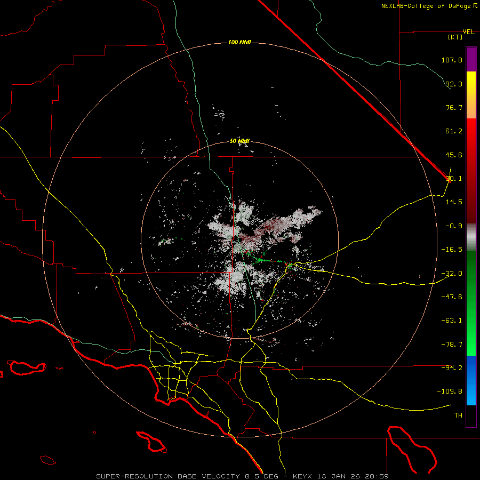480x480 pixels.
Task: Select the -109.8 velocity scale value
Action: (x=450, y=391)
